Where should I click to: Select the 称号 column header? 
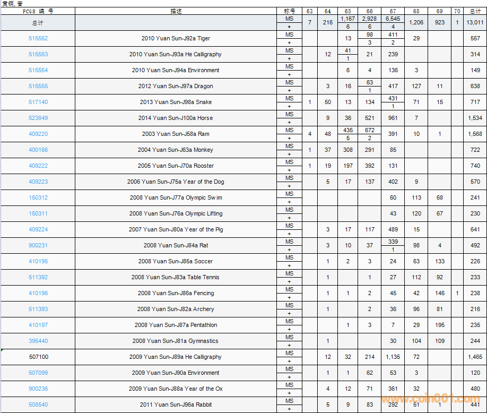[x=289, y=11]
